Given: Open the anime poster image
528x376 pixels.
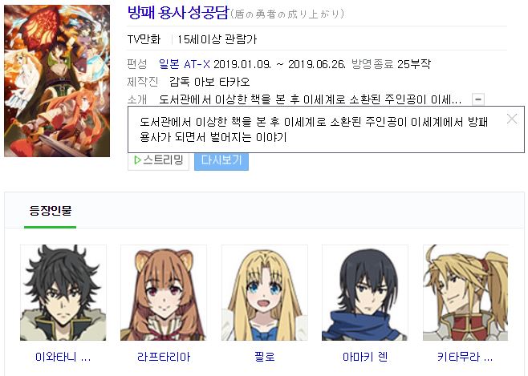Looking at the screenshot, I should click(57, 81).
